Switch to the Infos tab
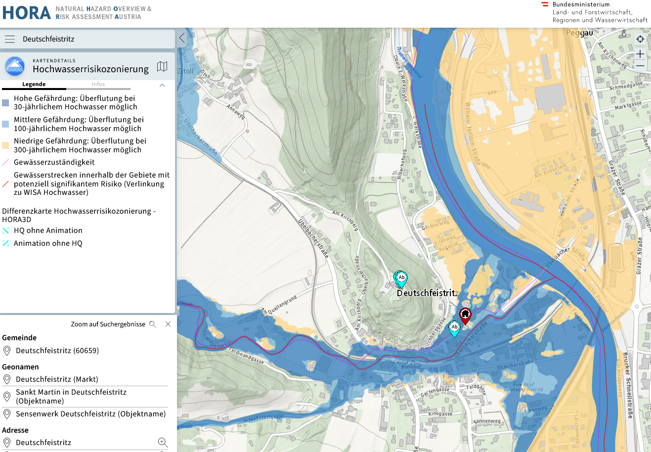The height and width of the screenshot is (452, 651). pyautogui.click(x=98, y=84)
